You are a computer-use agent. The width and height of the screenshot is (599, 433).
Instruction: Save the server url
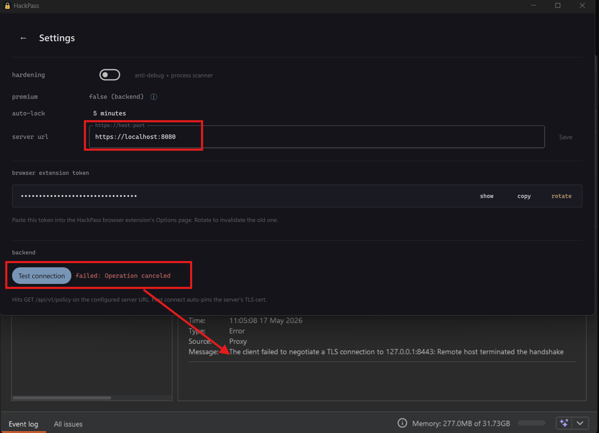(565, 137)
